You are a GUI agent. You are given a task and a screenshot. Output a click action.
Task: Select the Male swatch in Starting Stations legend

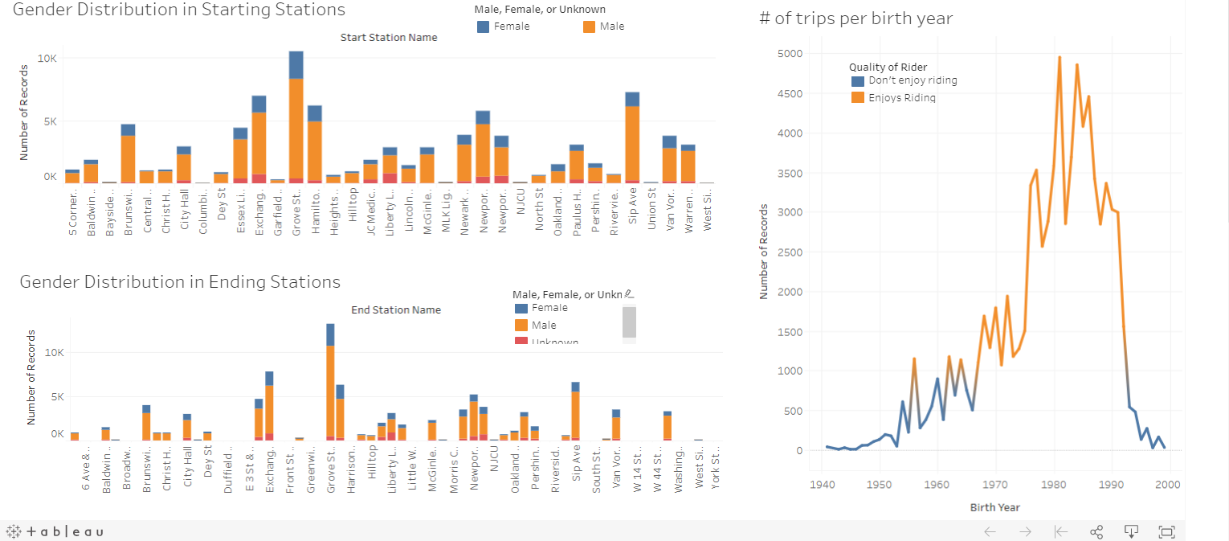click(x=589, y=27)
